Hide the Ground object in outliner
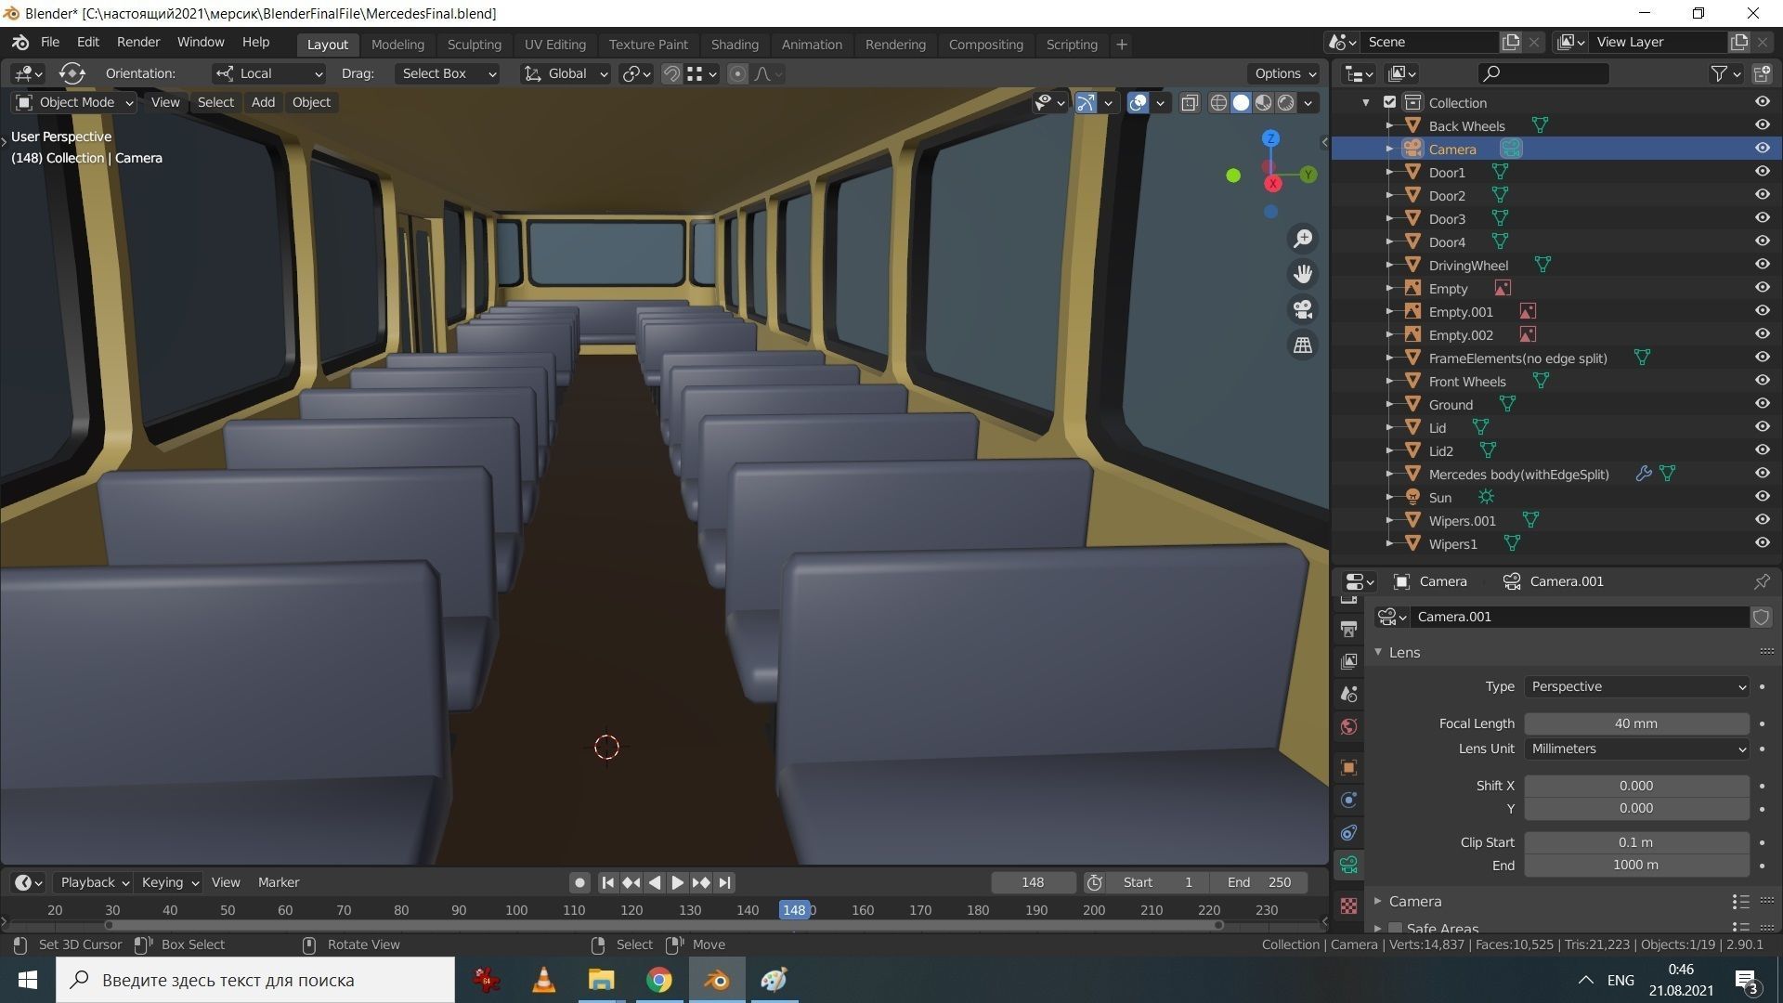 click(1762, 404)
